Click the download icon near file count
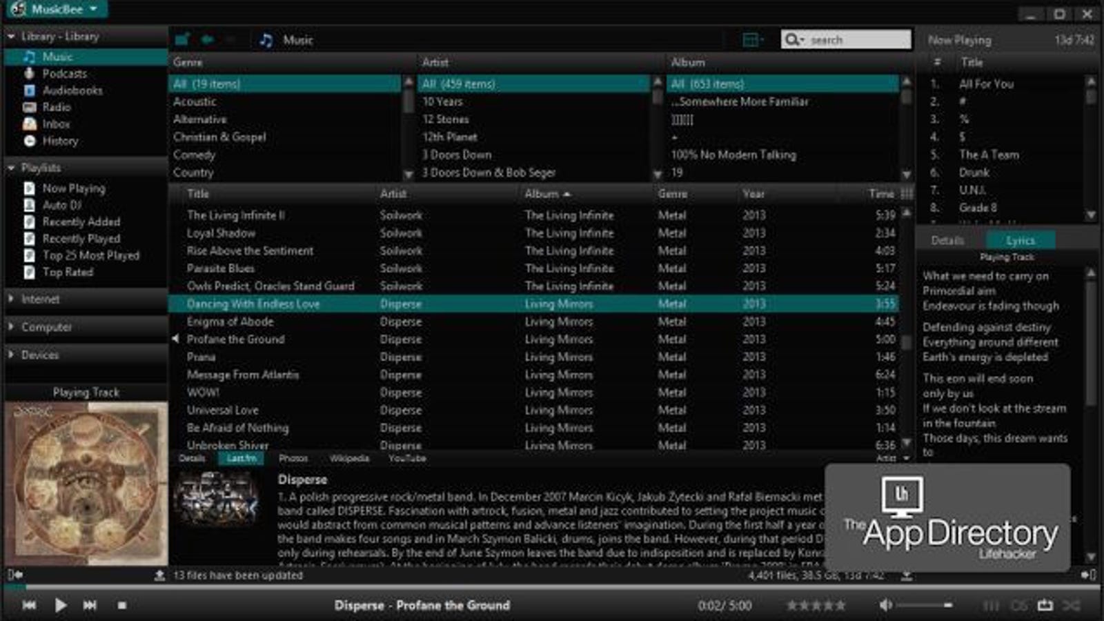Viewport: 1104px width, 621px height. [907, 575]
